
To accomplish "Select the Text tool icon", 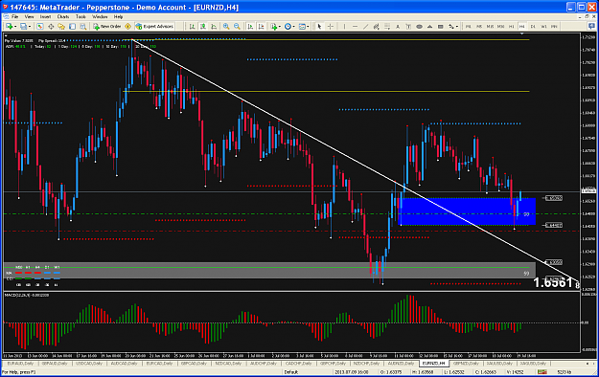I will [398, 27].
